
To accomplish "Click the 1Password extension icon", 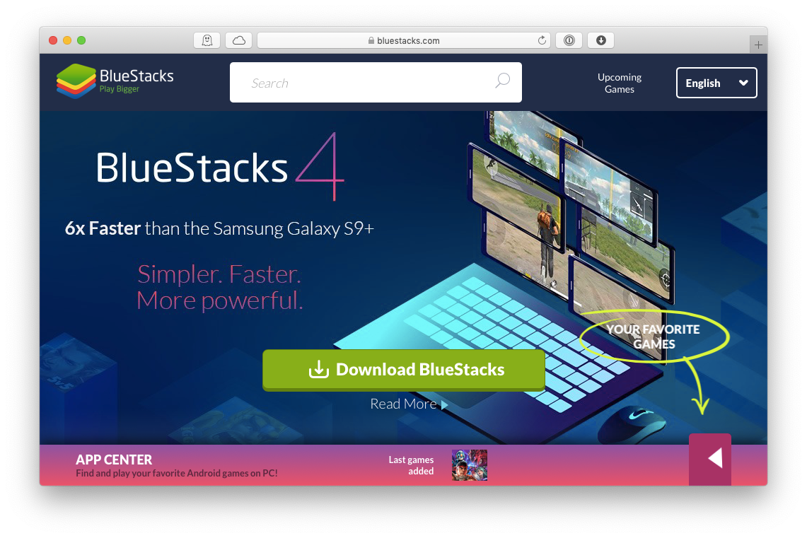I will [569, 40].
